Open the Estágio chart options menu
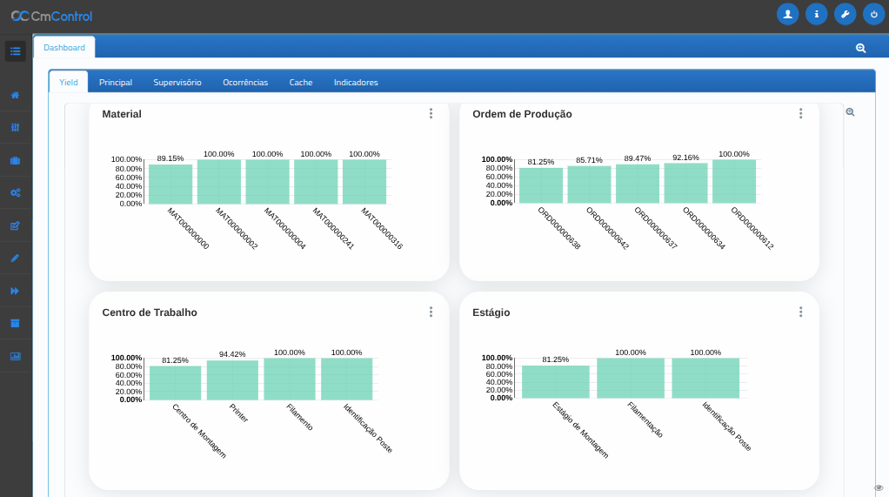Screen dimensions: 889x497 click(801, 312)
